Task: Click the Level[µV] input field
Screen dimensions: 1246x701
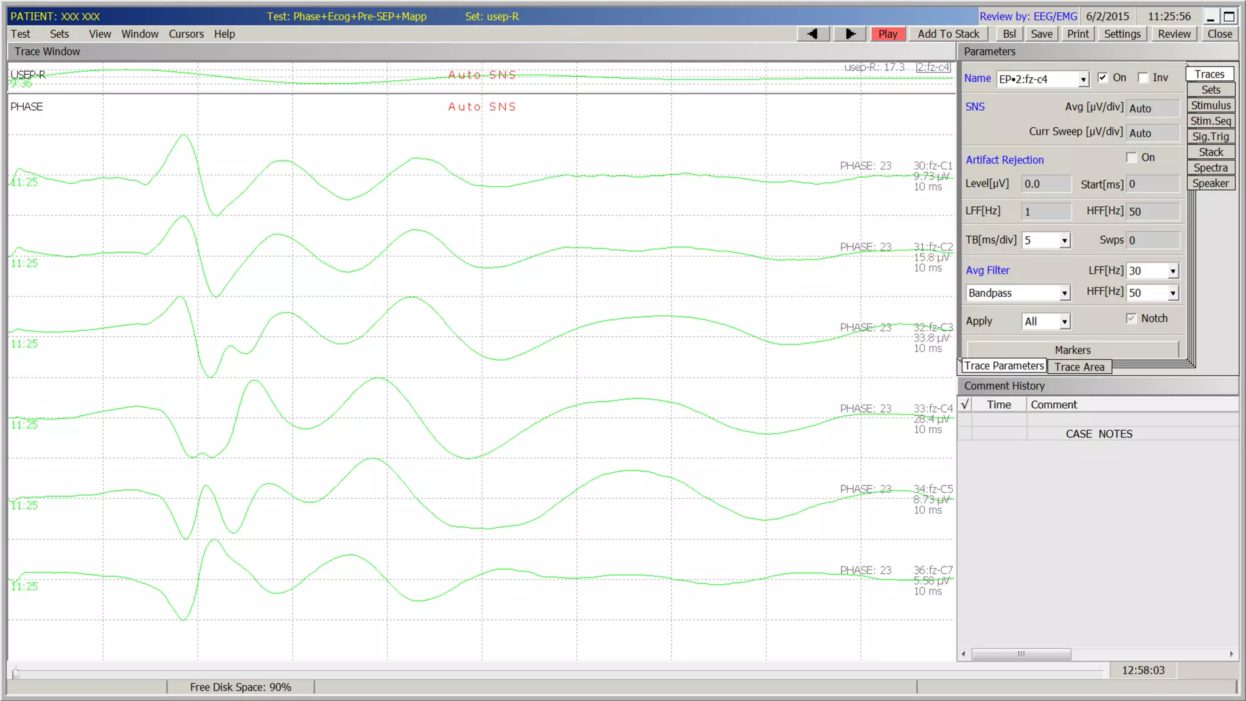Action: click(1046, 184)
